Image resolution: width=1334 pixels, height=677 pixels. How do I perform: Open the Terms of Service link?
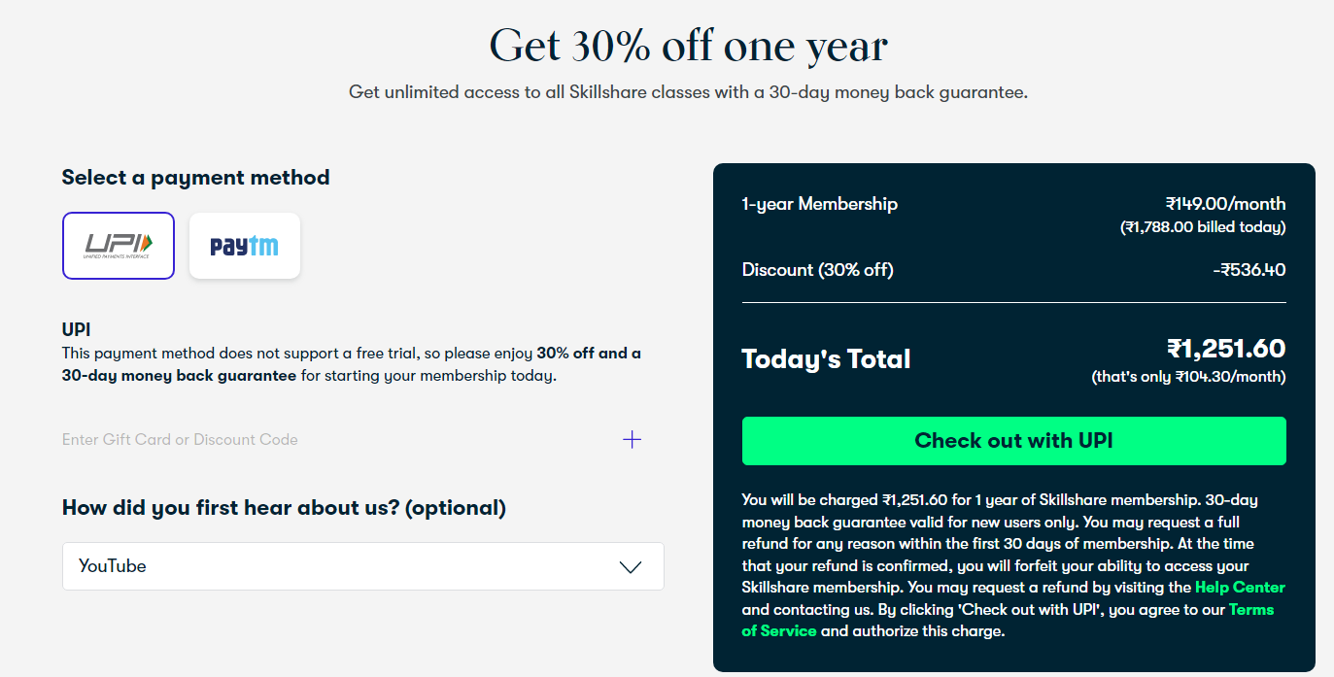pos(1251,610)
